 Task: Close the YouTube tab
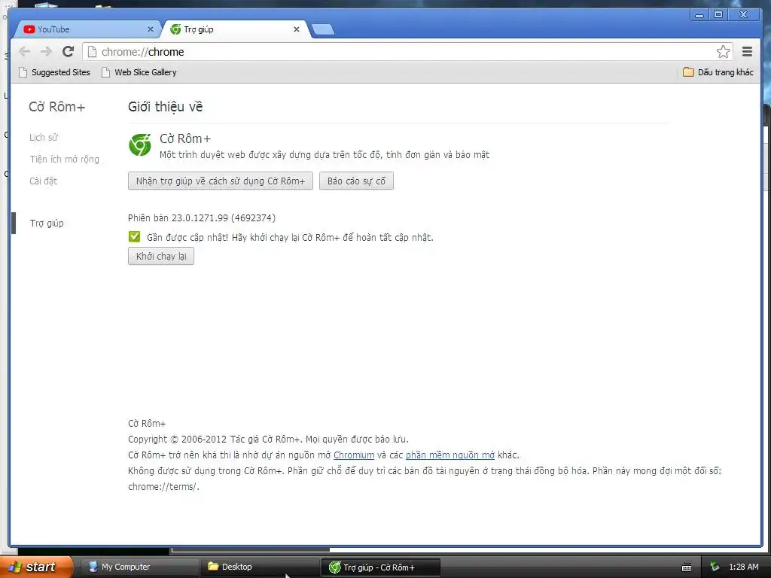point(151,29)
